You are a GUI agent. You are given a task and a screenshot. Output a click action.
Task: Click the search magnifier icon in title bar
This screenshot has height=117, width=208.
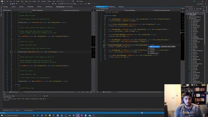click(x=73, y=1)
